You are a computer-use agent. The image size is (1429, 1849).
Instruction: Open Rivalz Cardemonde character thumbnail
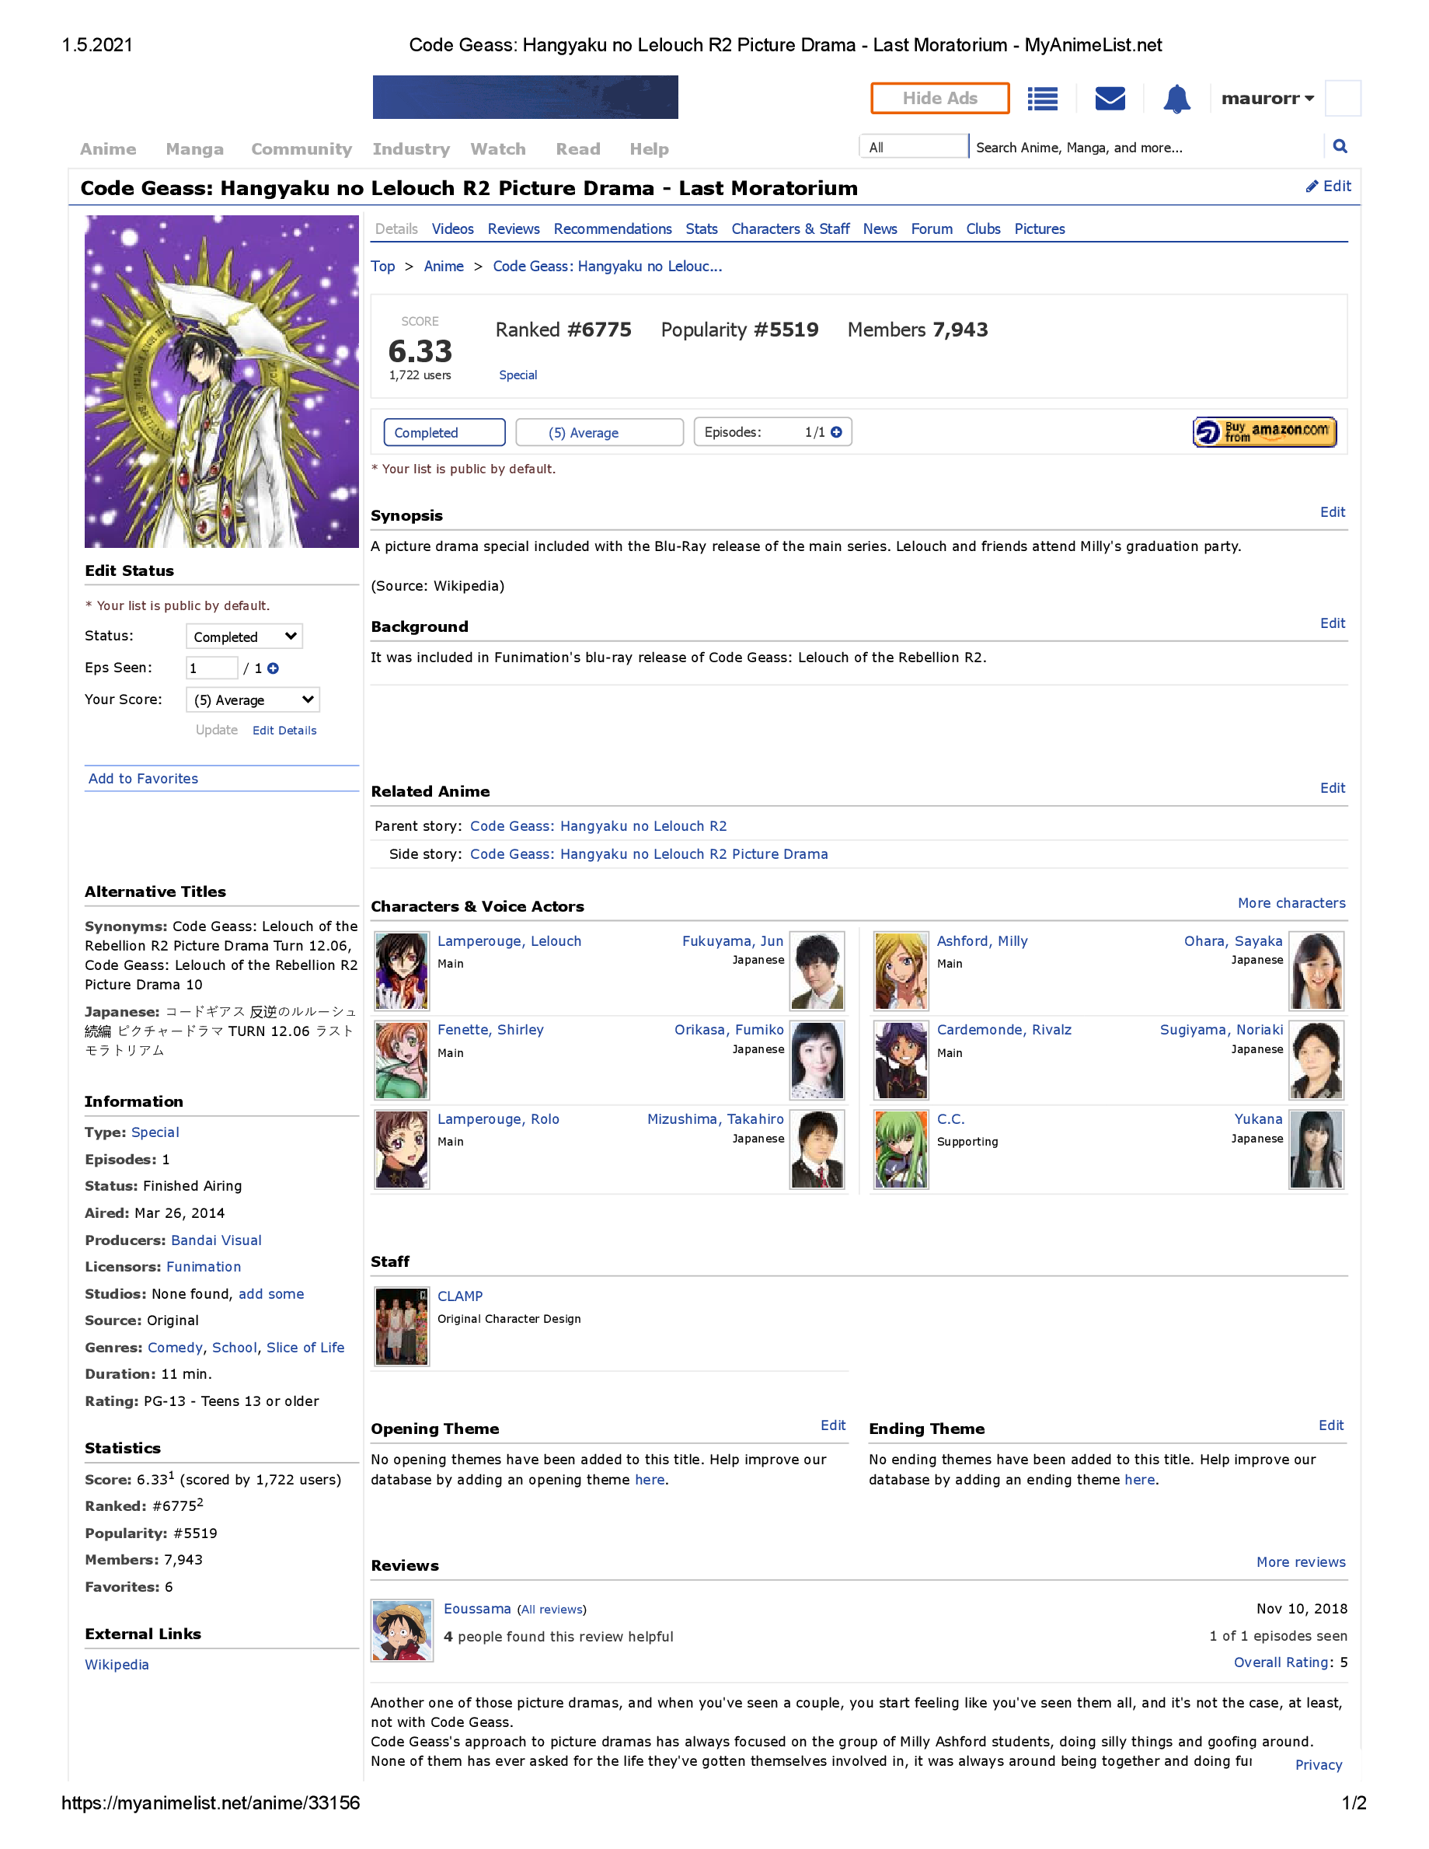901,1060
